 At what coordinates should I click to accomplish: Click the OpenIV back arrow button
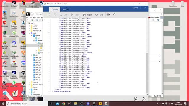coord(28,14)
